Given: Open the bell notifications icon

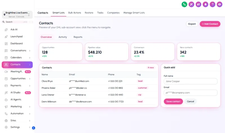Looking at the screenshot, I should coord(205,4).
